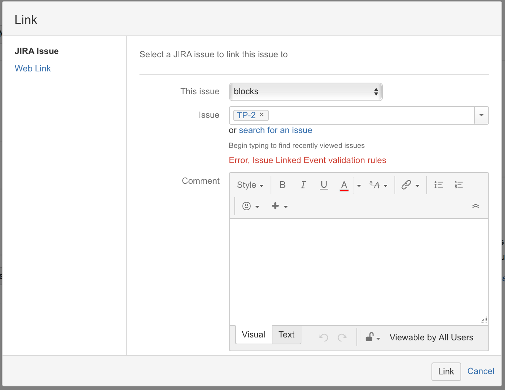The width and height of the screenshot is (505, 390).
Task: Open the insert plus menu
Action: [x=279, y=206]
